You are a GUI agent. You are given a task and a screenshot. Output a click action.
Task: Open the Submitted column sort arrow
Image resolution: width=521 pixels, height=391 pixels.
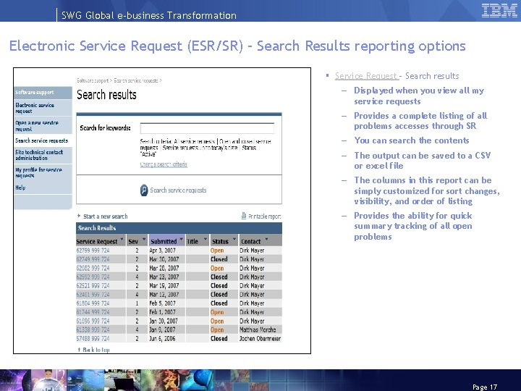click(x=182, y=239)
